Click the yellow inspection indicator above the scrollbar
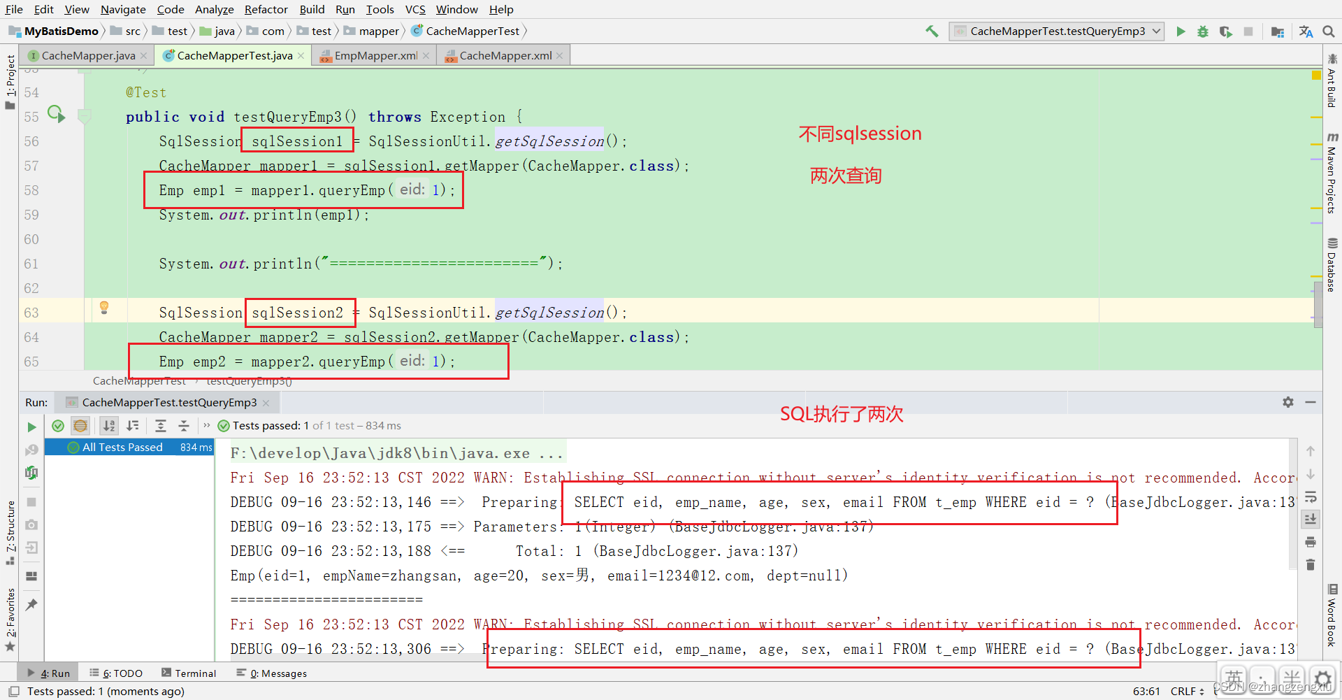 1316,75
